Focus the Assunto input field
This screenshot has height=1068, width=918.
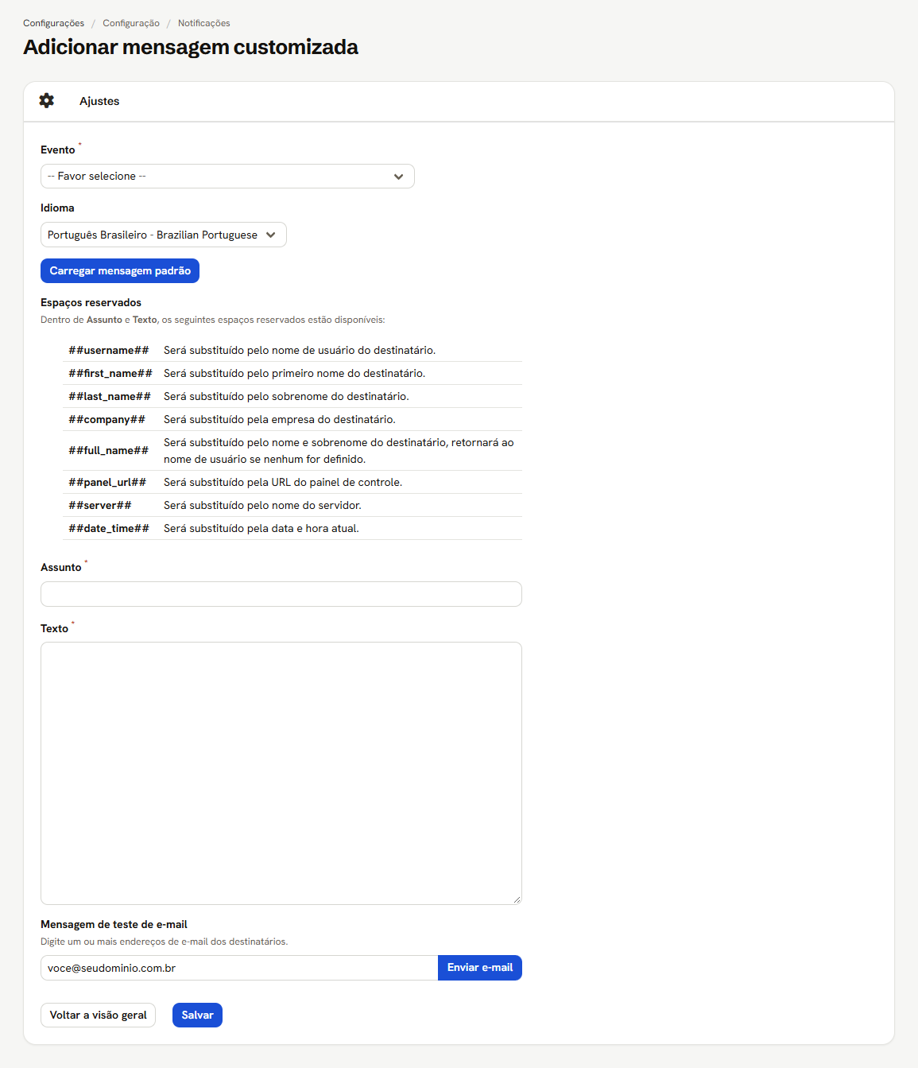[x=281, y=594]
